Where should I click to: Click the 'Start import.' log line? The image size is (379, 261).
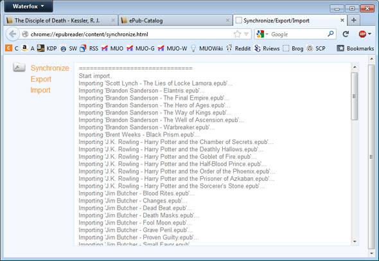click(95, 76)
